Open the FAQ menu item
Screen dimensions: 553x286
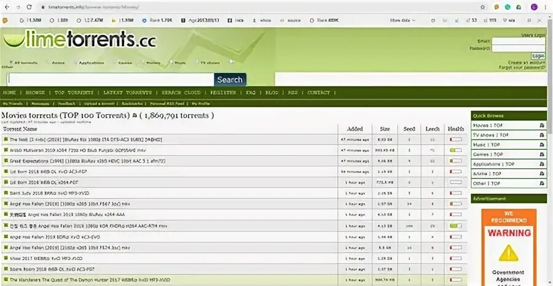(251, 93)
